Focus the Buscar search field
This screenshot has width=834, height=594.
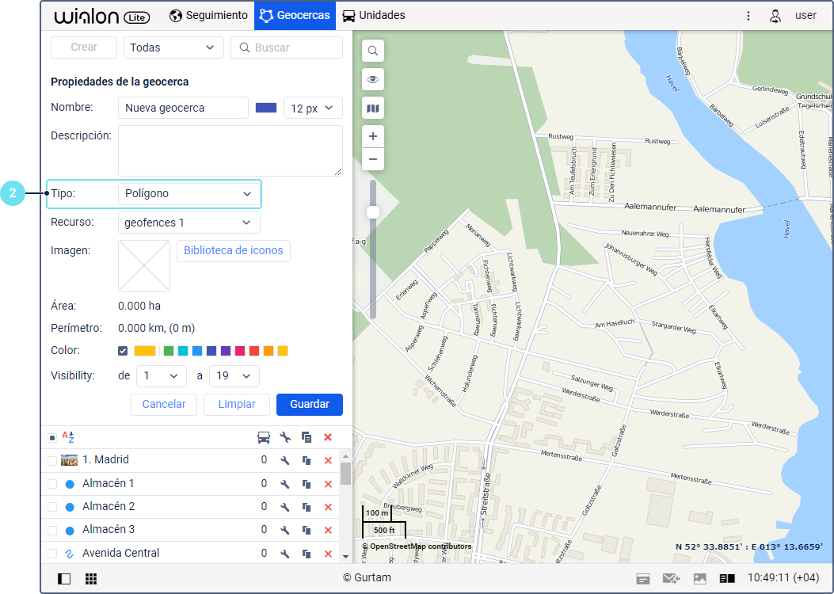click(287, 48)
